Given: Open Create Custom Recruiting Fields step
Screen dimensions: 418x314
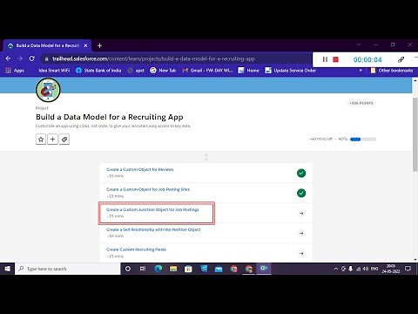Looking at the screenshot, I should click(136, 249).
